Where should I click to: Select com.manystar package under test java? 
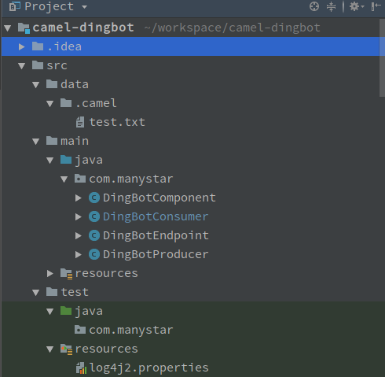coord(131,330)
